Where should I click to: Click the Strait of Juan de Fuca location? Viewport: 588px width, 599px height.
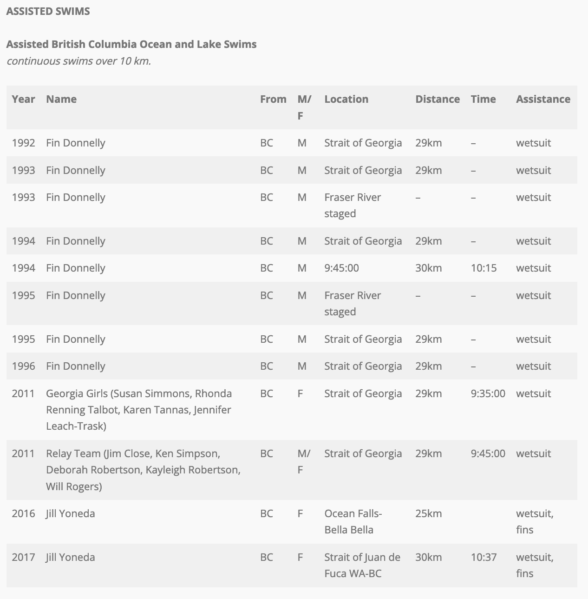[x=362, y=565]
